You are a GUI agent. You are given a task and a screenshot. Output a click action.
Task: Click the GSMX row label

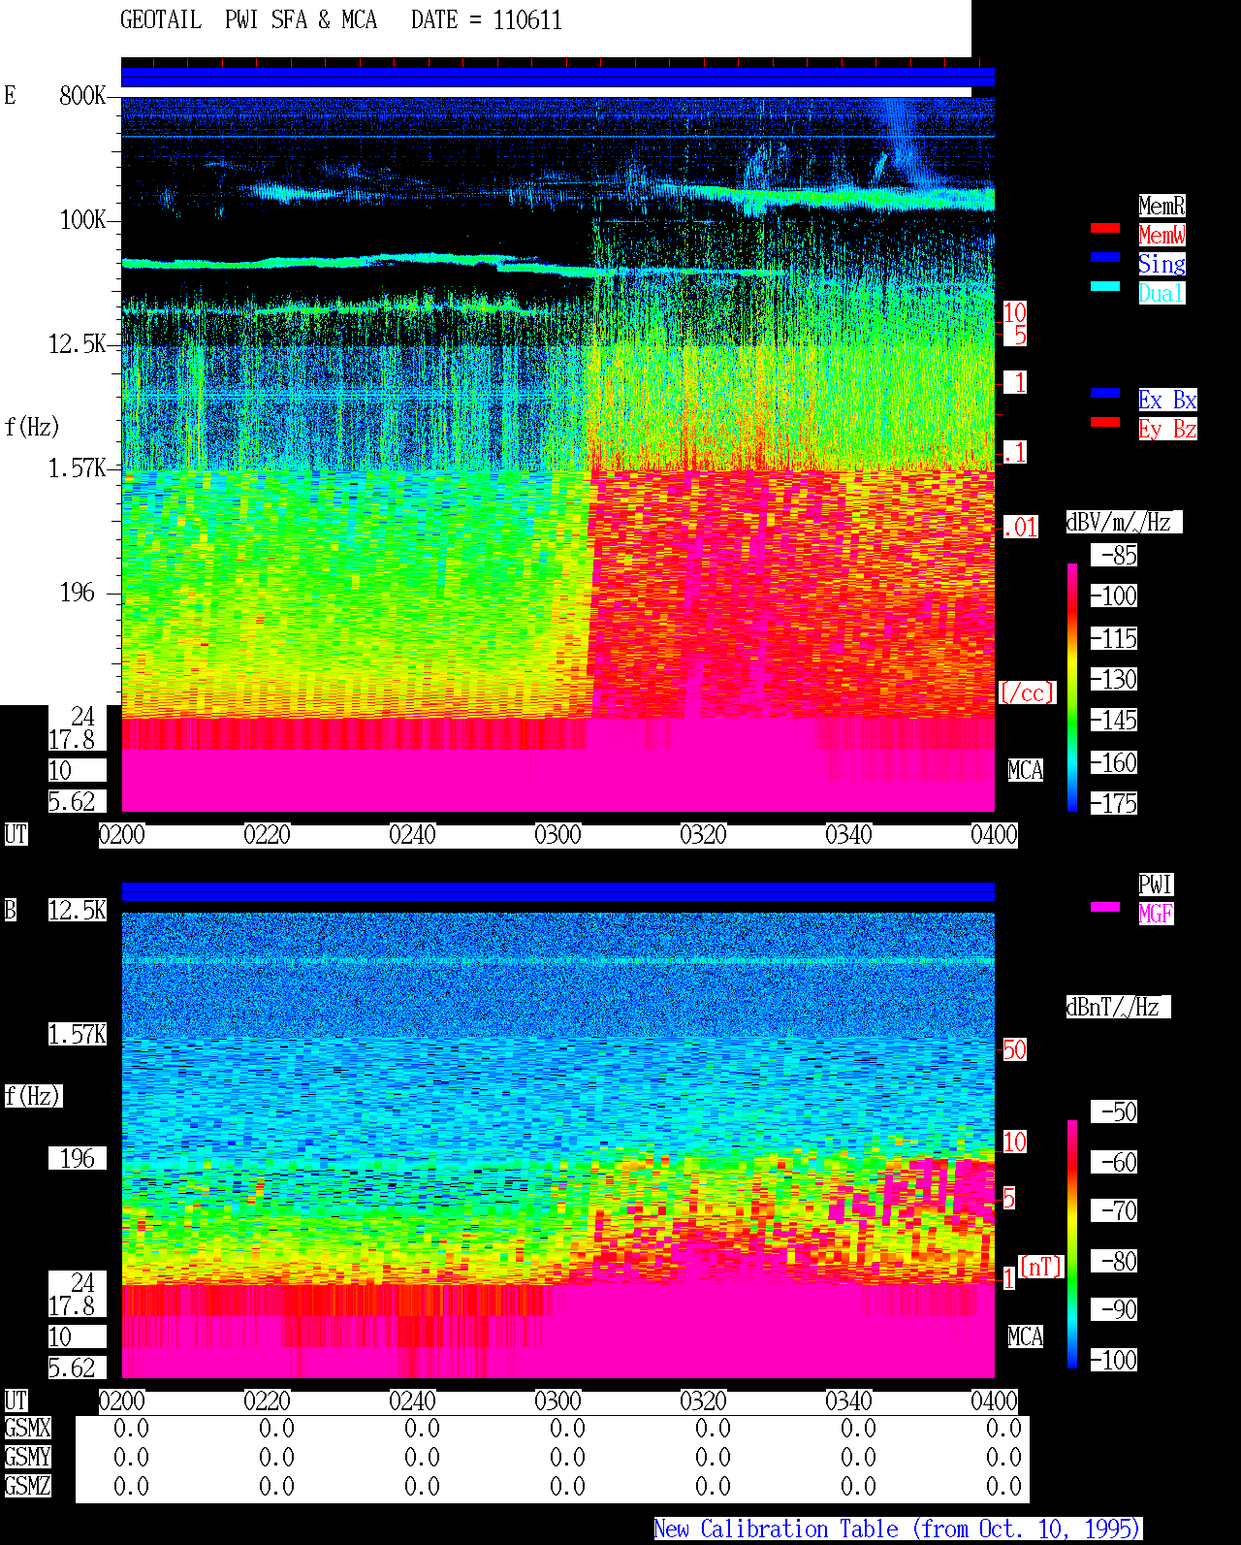coord(27,1429)
